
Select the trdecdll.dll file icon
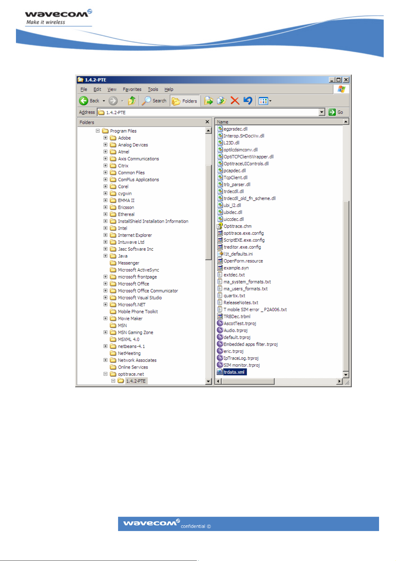(x=220, y=191)
